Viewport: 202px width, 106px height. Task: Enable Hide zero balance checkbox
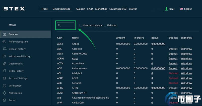(x=80, y=25)
